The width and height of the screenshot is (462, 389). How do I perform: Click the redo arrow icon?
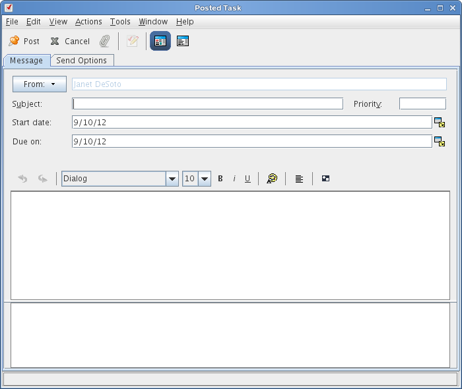coord(43,179)
